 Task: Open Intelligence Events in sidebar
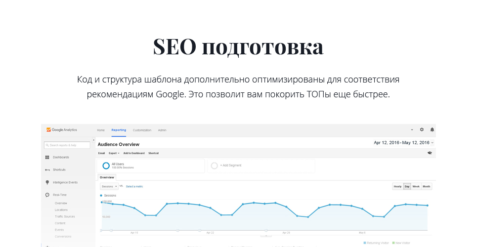pos(65,182)
